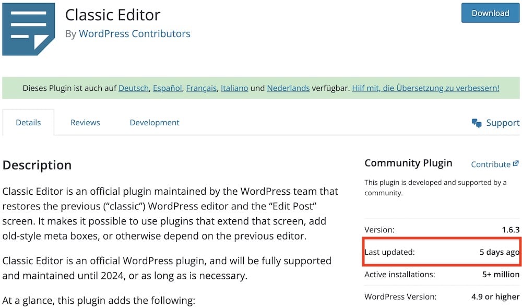Click the Classic Editor page title
522x307 pixels.
[113, 15]
